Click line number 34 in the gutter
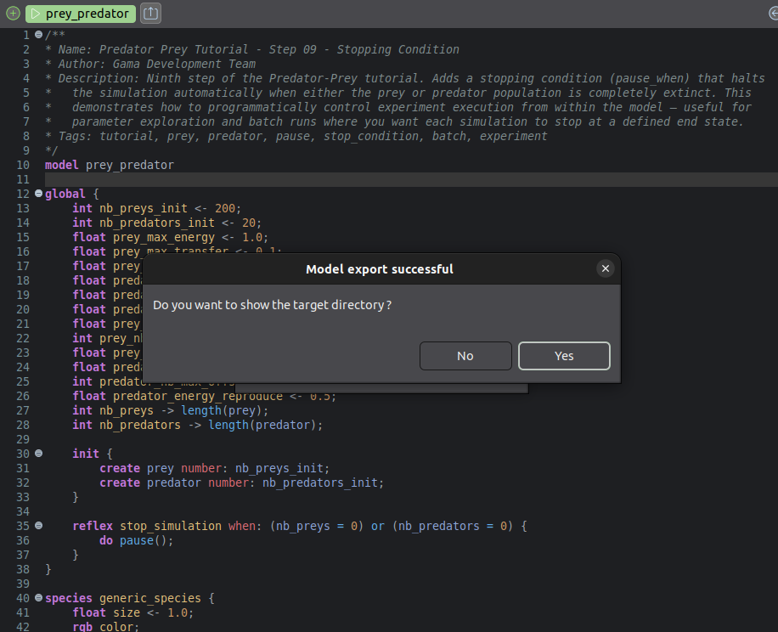The image size is (778, 632). (x=23, y=511)
